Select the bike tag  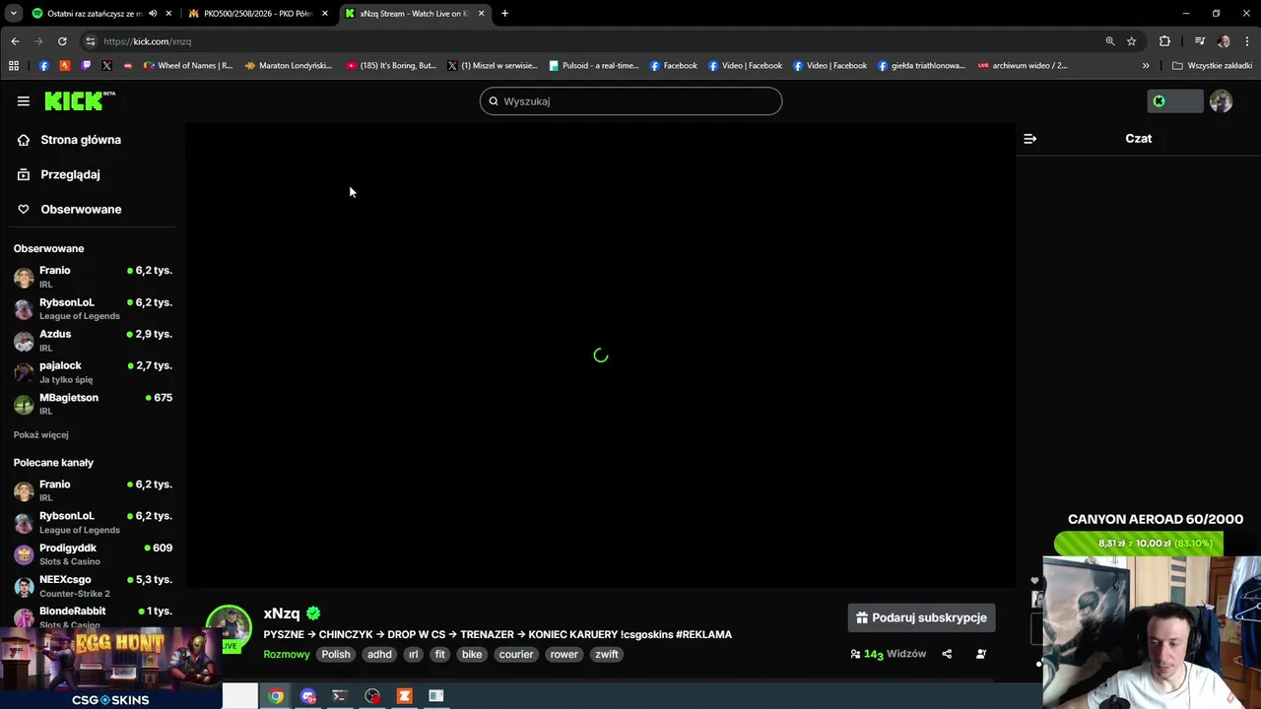(x=472, y=654)
